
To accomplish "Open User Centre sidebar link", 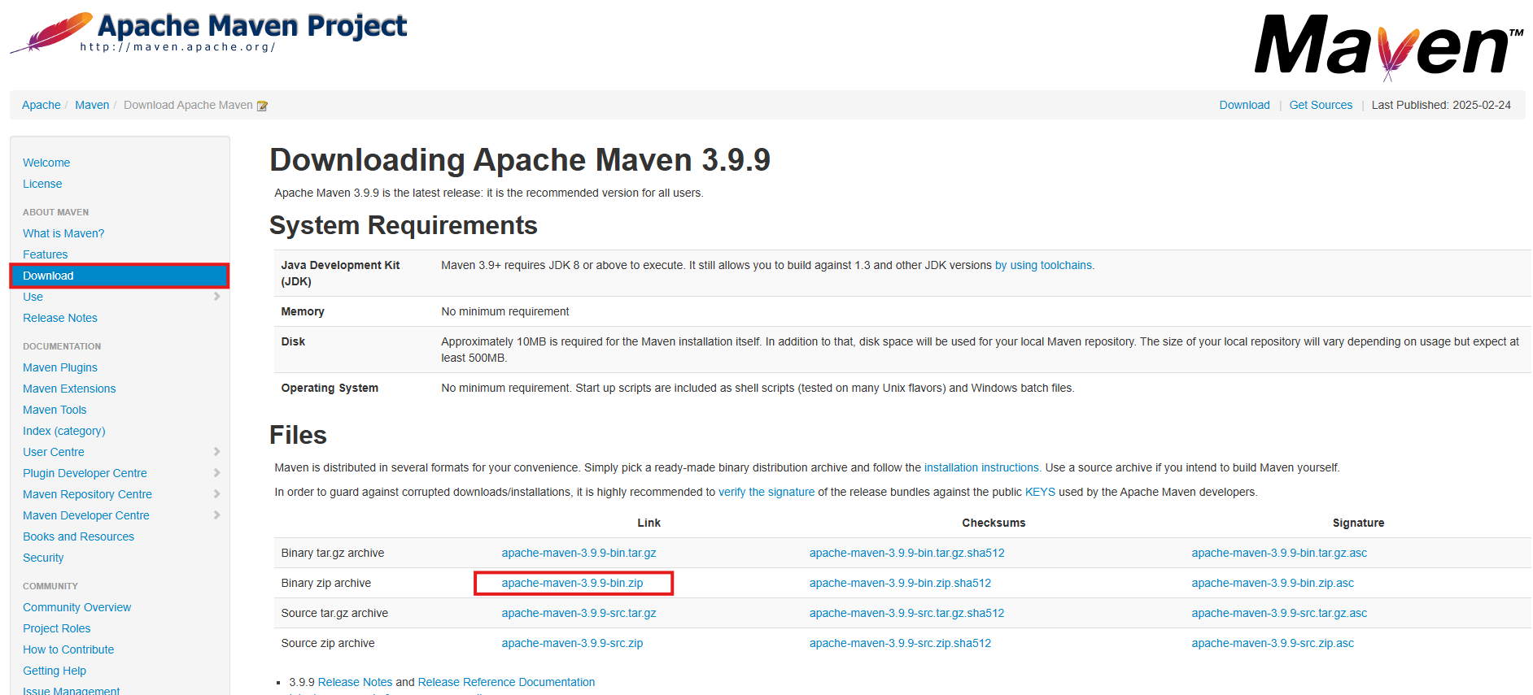I will [54, 452].
